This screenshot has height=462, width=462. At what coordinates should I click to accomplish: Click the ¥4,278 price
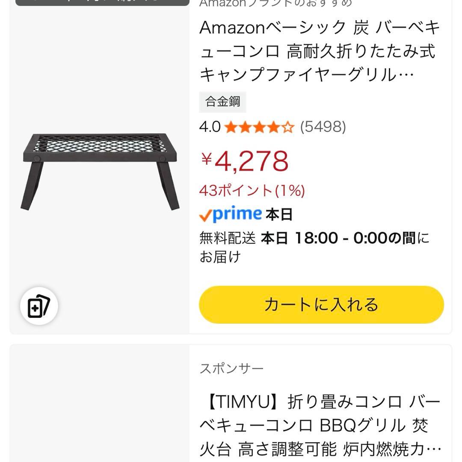click(x=245, y=161)
